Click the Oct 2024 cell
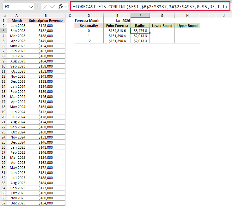The width and height of the screenshot is (232, 206). pyautogui.click(x=16, y=132)
